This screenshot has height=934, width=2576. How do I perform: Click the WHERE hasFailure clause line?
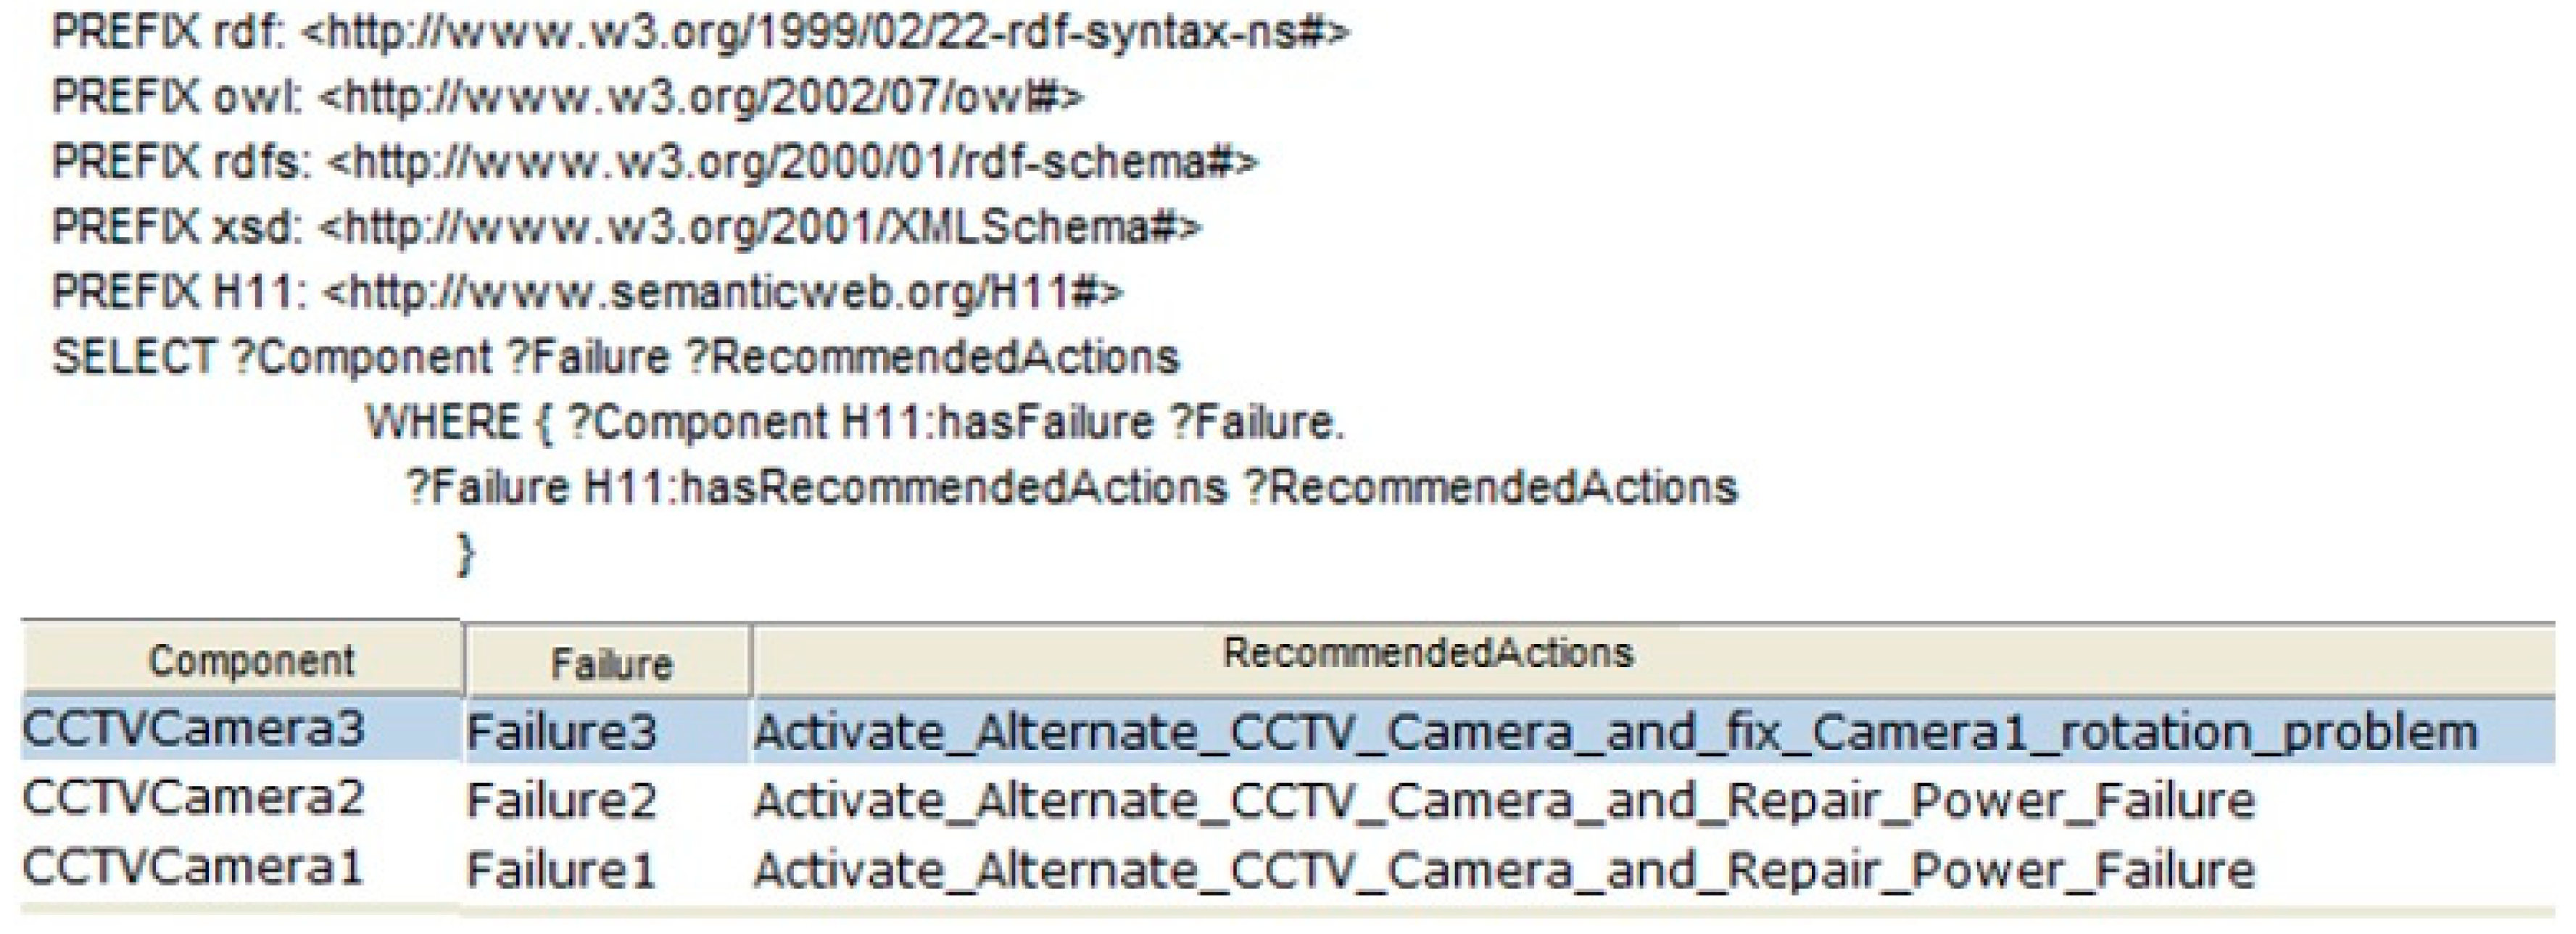point(855,422)
